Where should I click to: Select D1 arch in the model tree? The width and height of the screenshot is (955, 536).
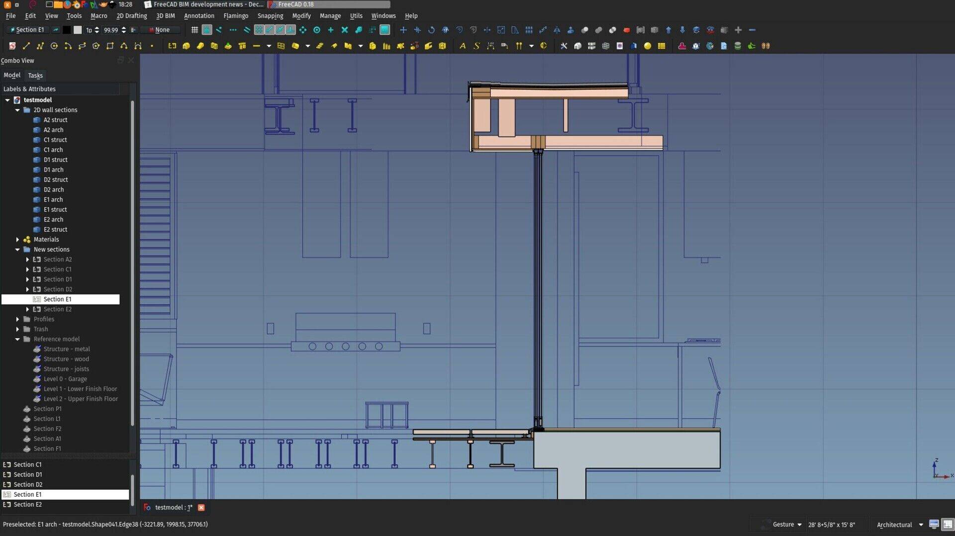click(53, 170)
